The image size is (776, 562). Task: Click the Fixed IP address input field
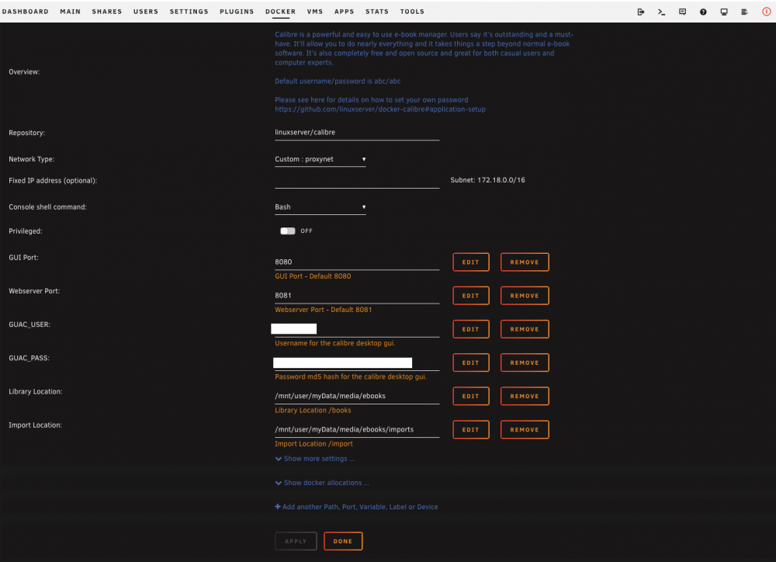(357, 181)
